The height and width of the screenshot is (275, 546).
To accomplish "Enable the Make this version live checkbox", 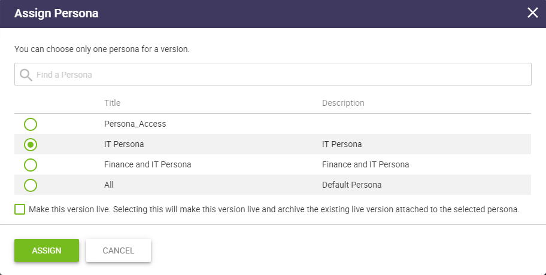I will [20, 210].
